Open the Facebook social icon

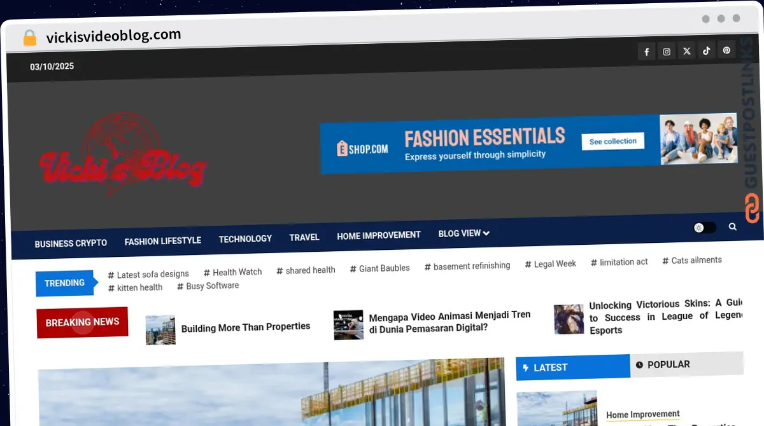pos(646,52)
